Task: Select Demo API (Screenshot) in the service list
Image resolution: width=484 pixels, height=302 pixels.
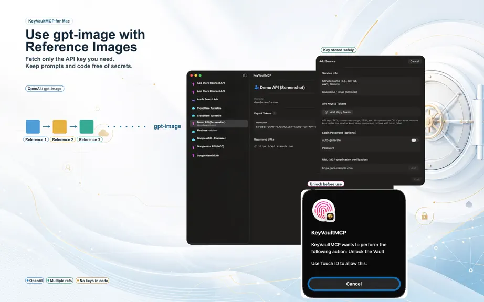Action: [218, 123]
